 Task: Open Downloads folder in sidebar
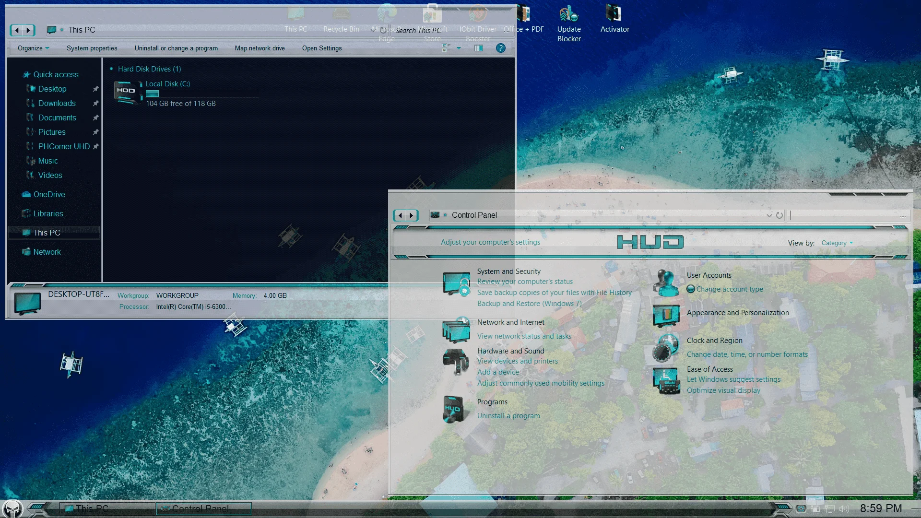point(57,103)
